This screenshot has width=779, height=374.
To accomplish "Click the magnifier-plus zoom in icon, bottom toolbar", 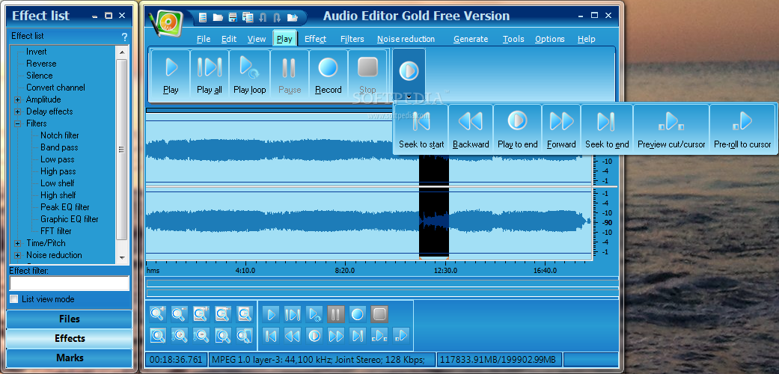I will tap(158, 314).
